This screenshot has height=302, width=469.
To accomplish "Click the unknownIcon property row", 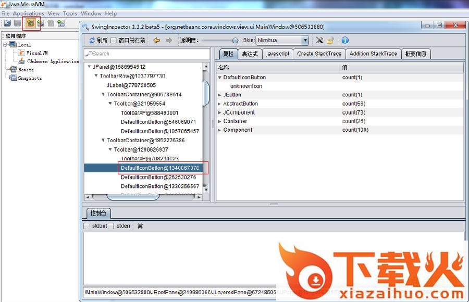I will tap(340, 86).
